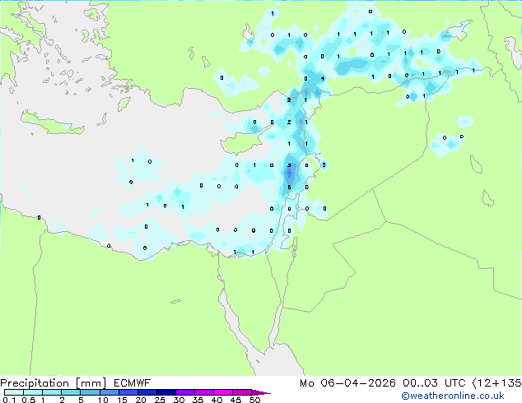Screen dimensions: 522x403
Task: Select the "00..03" time range text
Action: coord(420,383)
